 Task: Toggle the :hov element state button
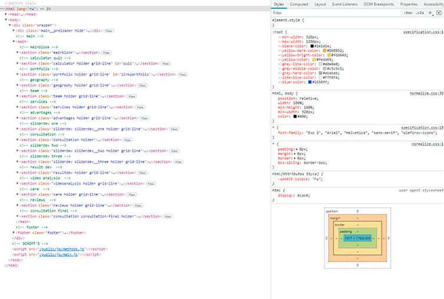(x=408, y=13)
